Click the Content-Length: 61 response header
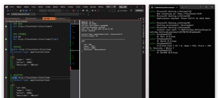 [x=90, y=36]
